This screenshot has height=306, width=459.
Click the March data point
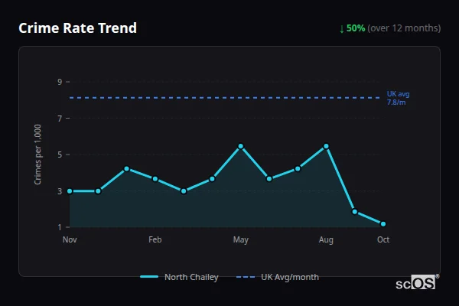click(x=184, y=191)
